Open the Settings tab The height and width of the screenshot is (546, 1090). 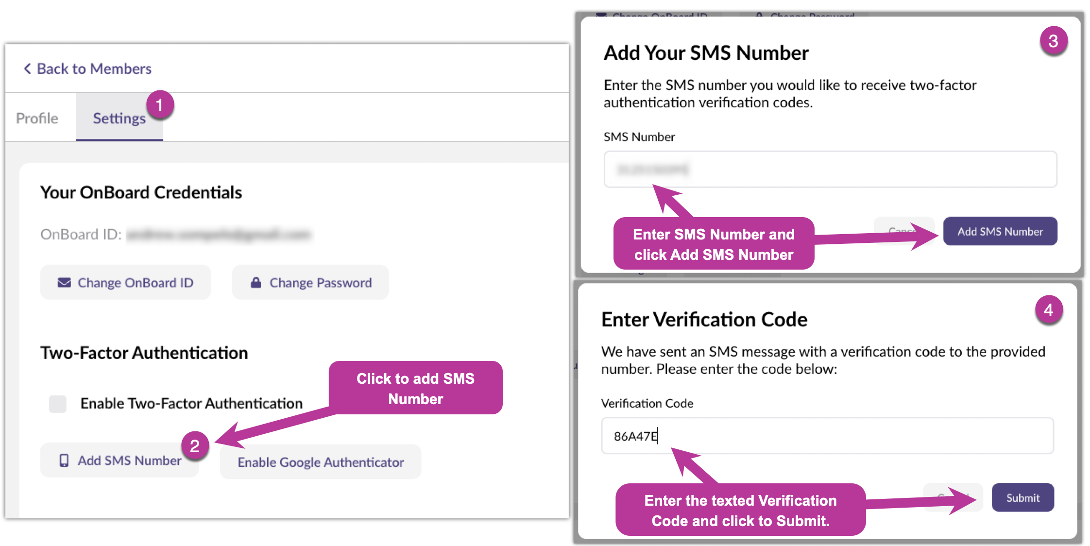(119, 118)
